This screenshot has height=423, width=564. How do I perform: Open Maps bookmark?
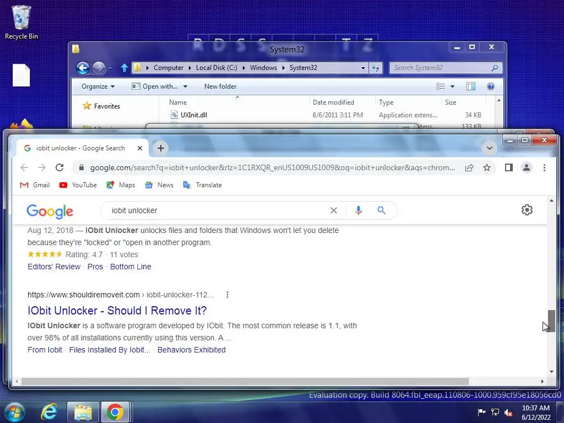(121, 185)
